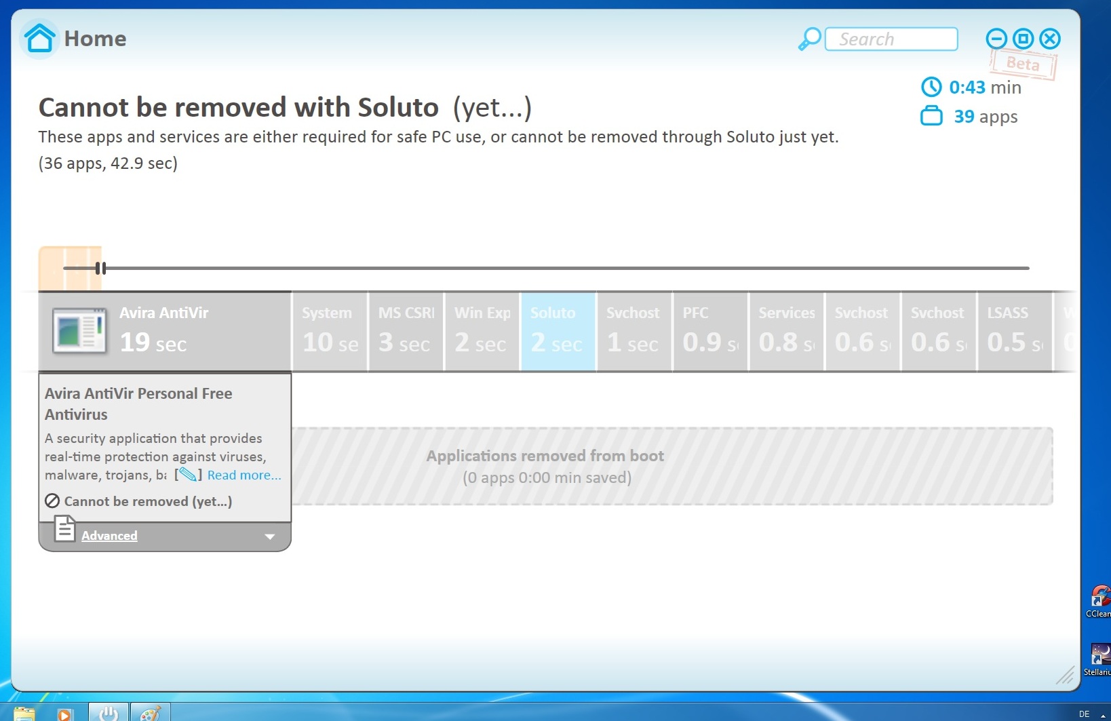The height and width of the screenshot is (721, 1111).
Task: Close the Soluto window
Action: 1050,39
